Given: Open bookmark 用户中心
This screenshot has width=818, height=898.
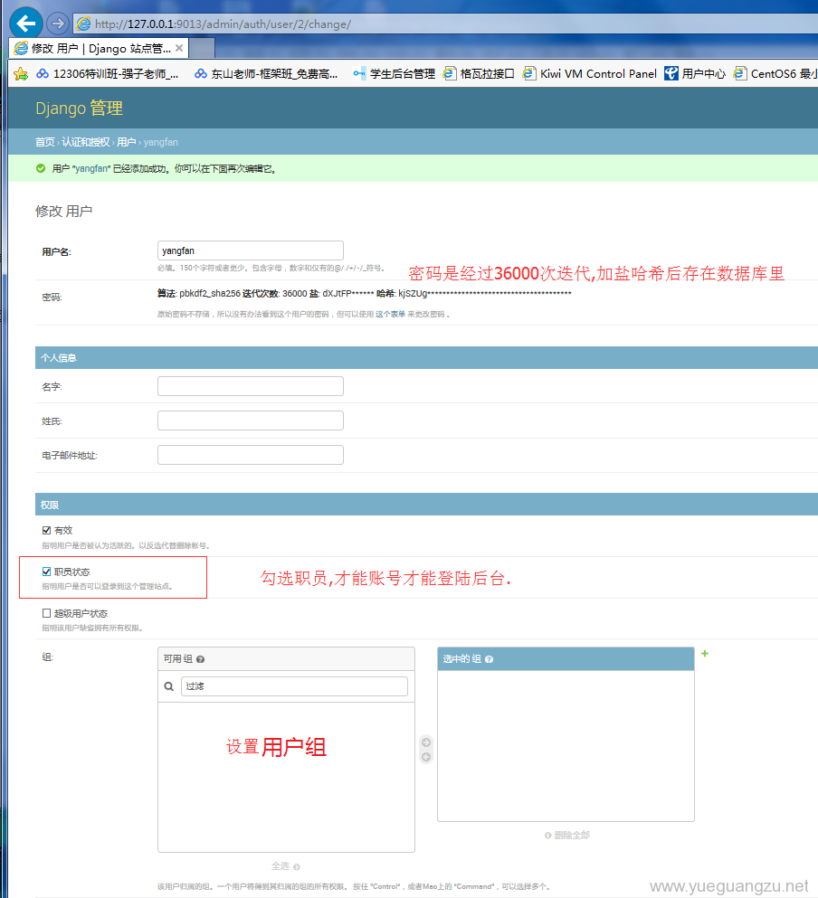Looking at the screenshot, I should [x=695, y=73].
